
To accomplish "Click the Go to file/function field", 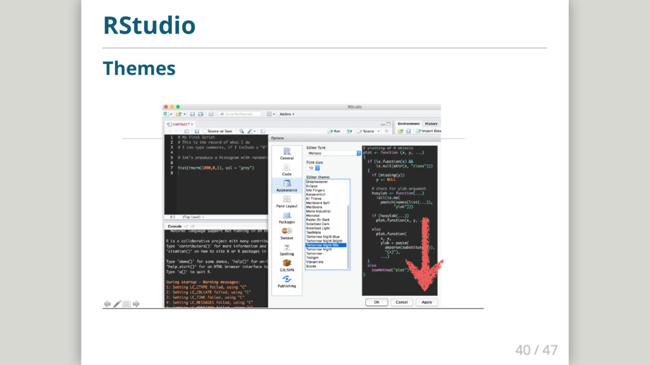I will (x=240, y=114).
